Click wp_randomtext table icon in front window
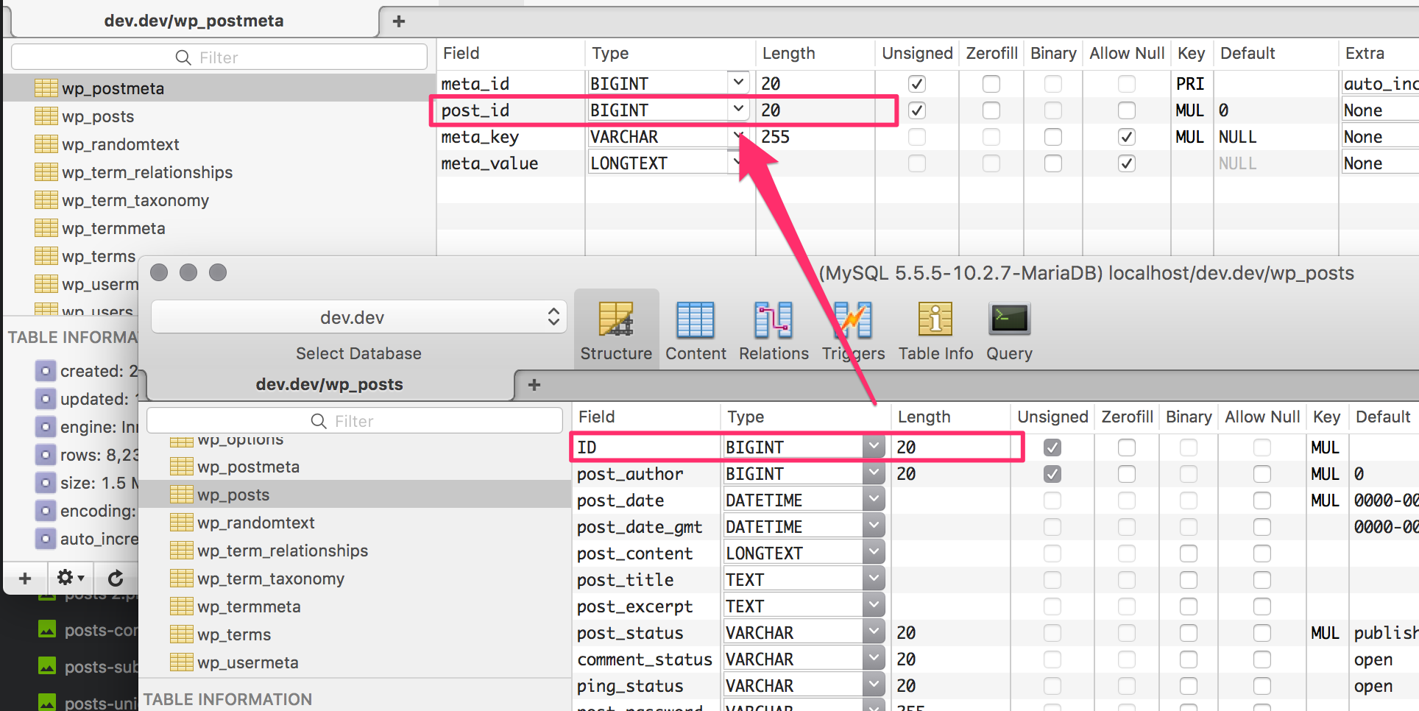Screen dimensions: 1419x711 [x=181, y=523]
